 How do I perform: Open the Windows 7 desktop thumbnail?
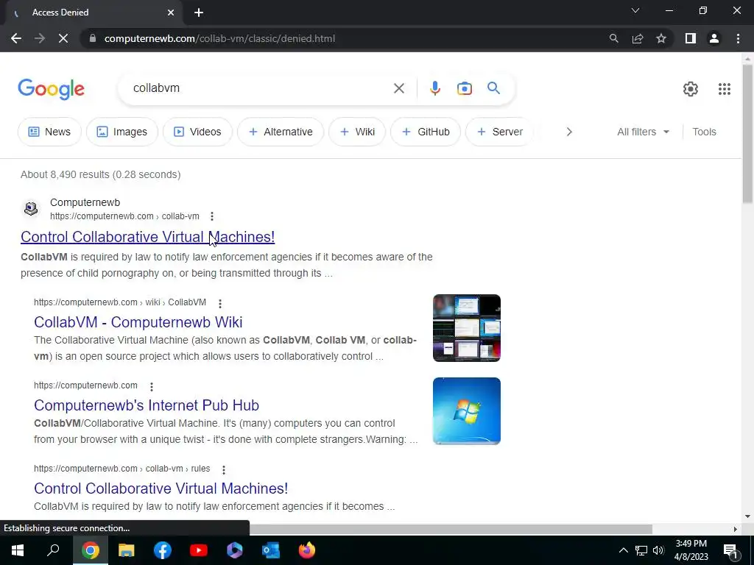[x=466, y=411]
